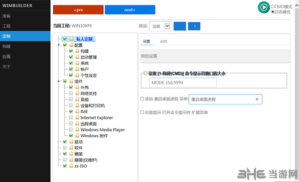This screenshot has width=299, height=182.
Task: Tick 添加 重启桌面进程 菜单 checkbox
Action: [142, 99]
